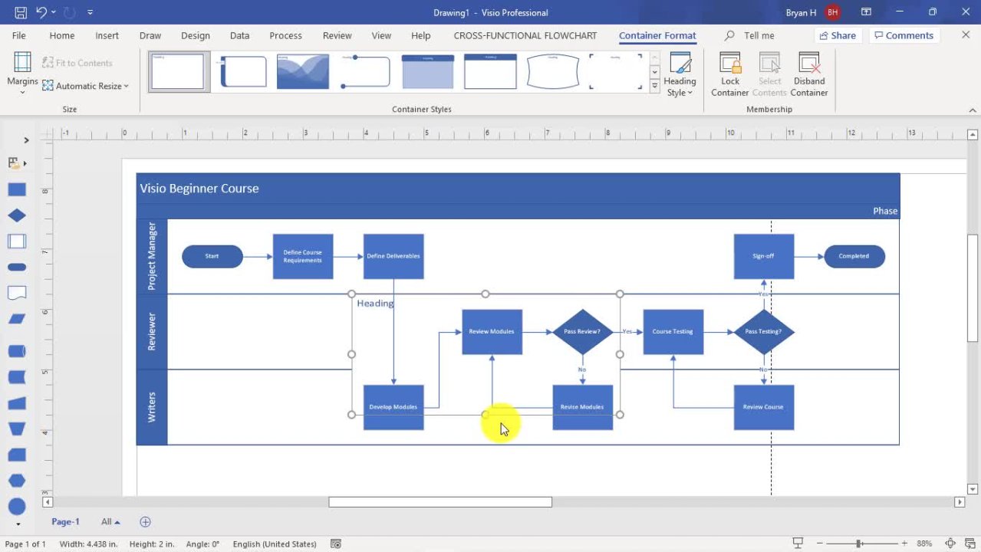Click fit page to window icon
981x552 pixels.
coord(950,544)
